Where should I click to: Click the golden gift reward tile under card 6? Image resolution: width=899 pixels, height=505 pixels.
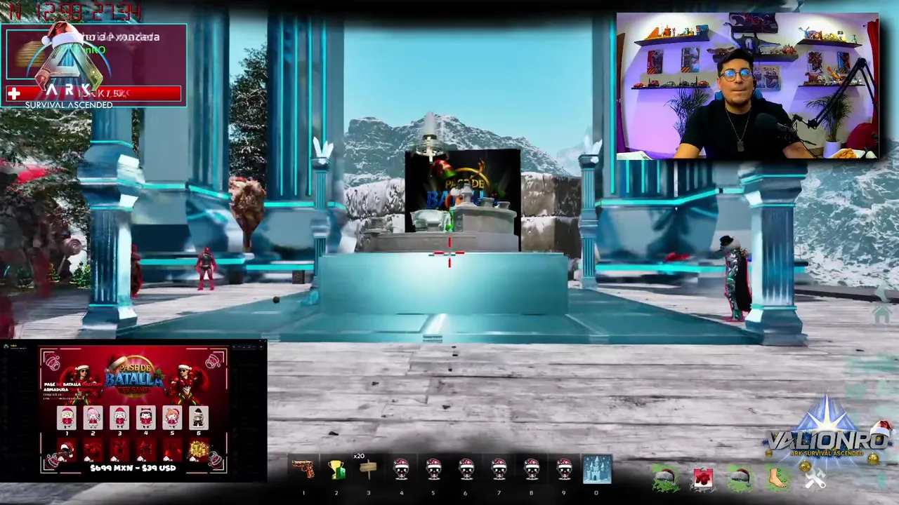click(x=199, y=450)
